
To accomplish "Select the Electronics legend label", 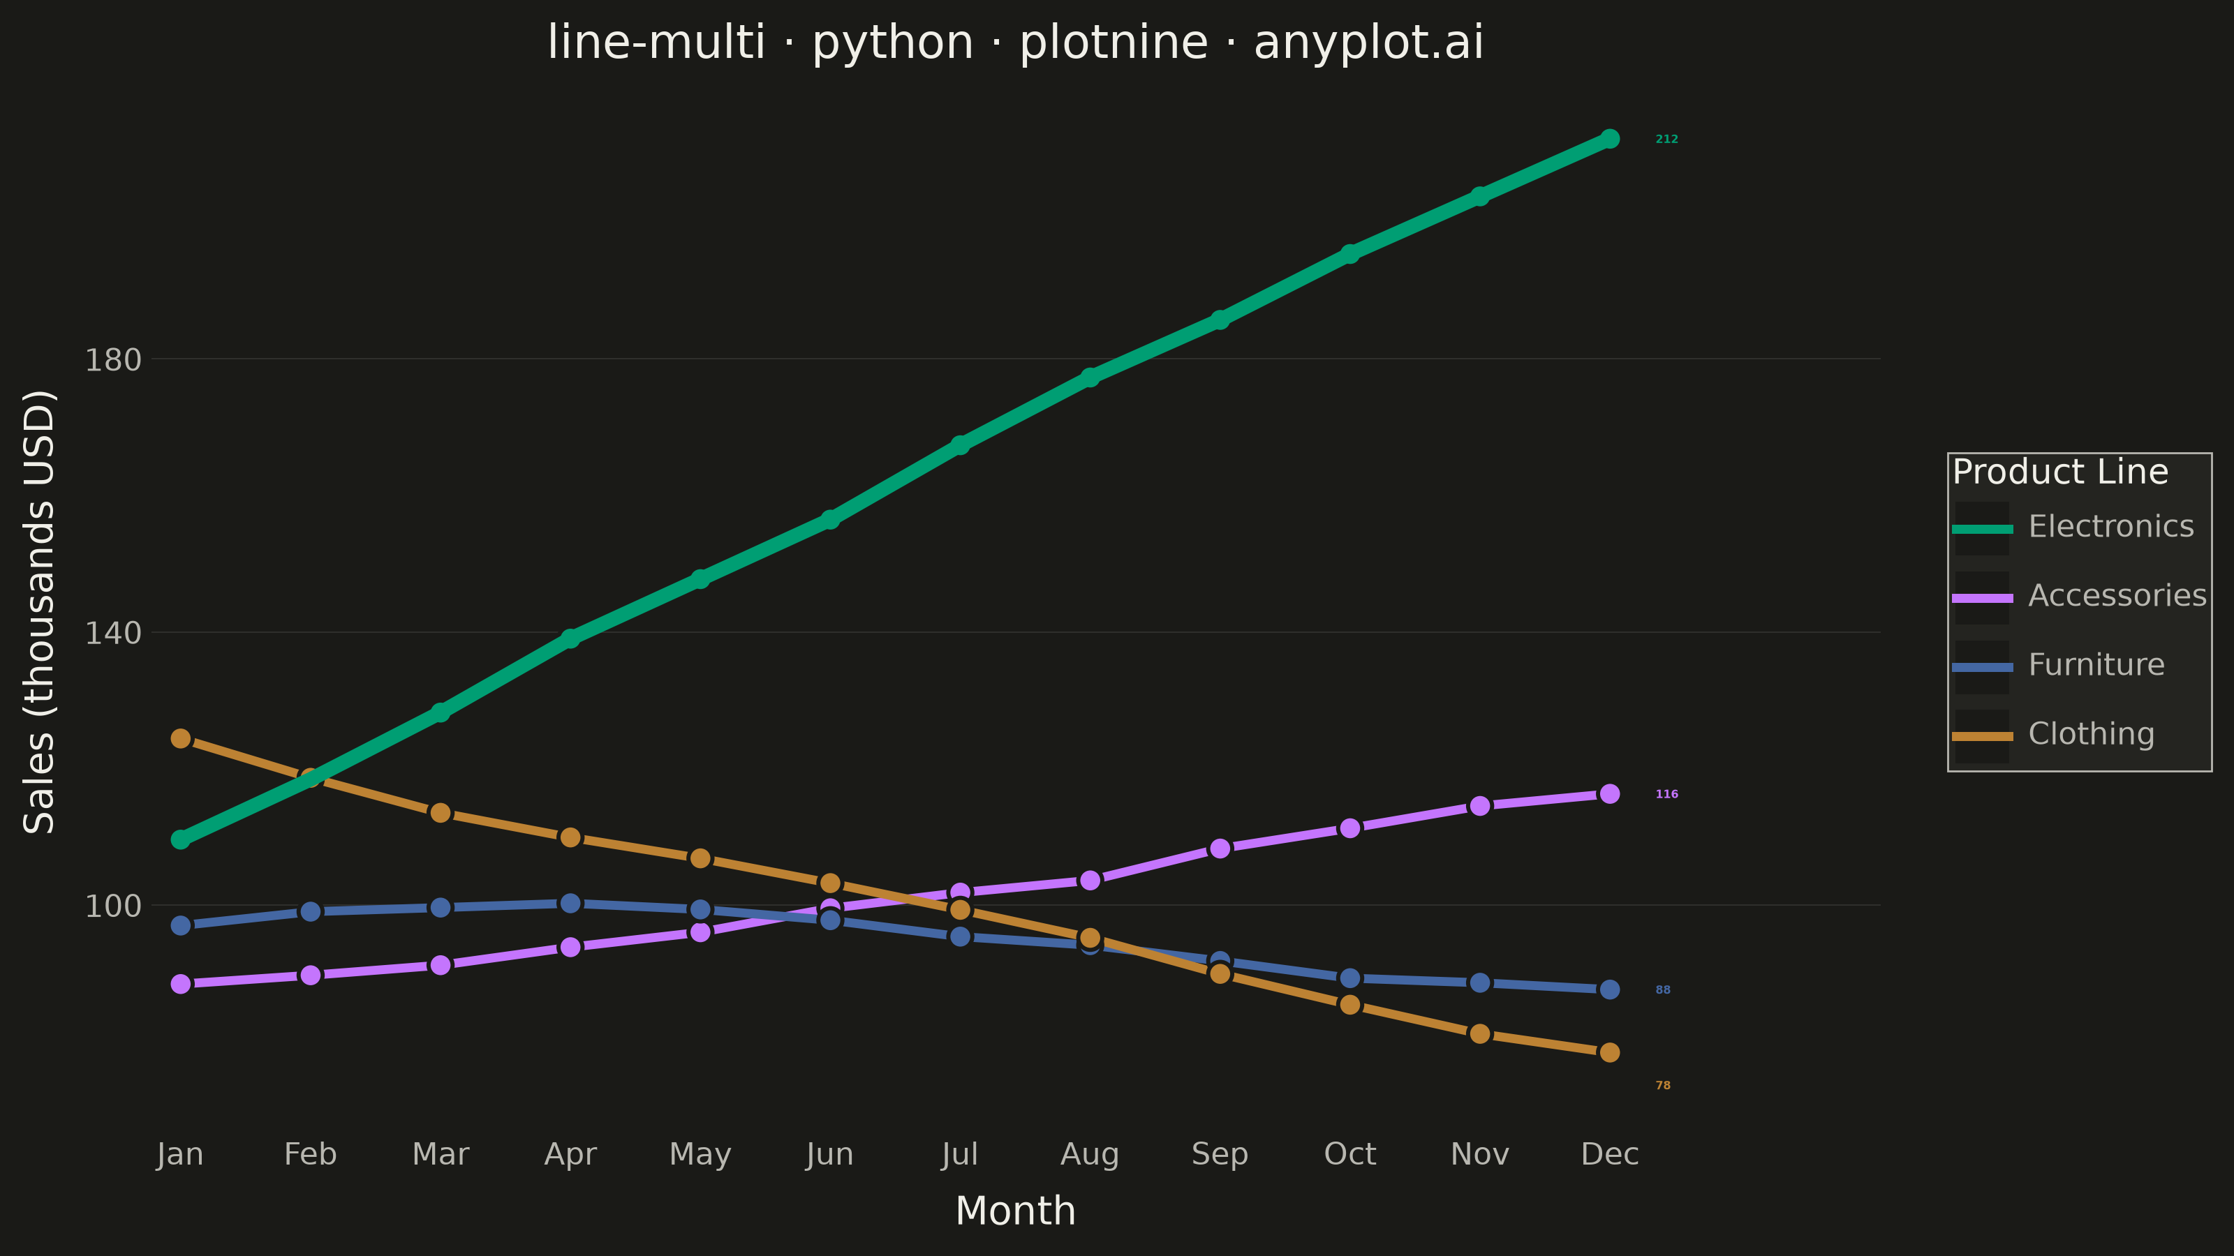I will (x=2111, y=526).
